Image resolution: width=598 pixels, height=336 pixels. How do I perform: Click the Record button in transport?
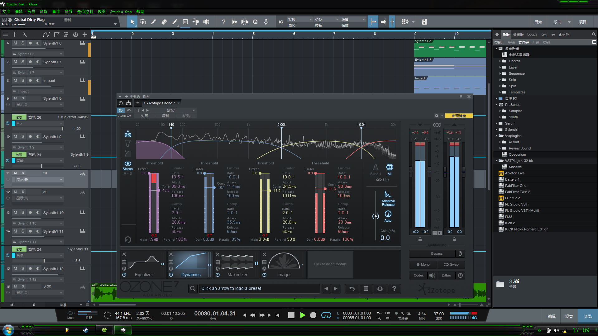[x=313, y=315]
